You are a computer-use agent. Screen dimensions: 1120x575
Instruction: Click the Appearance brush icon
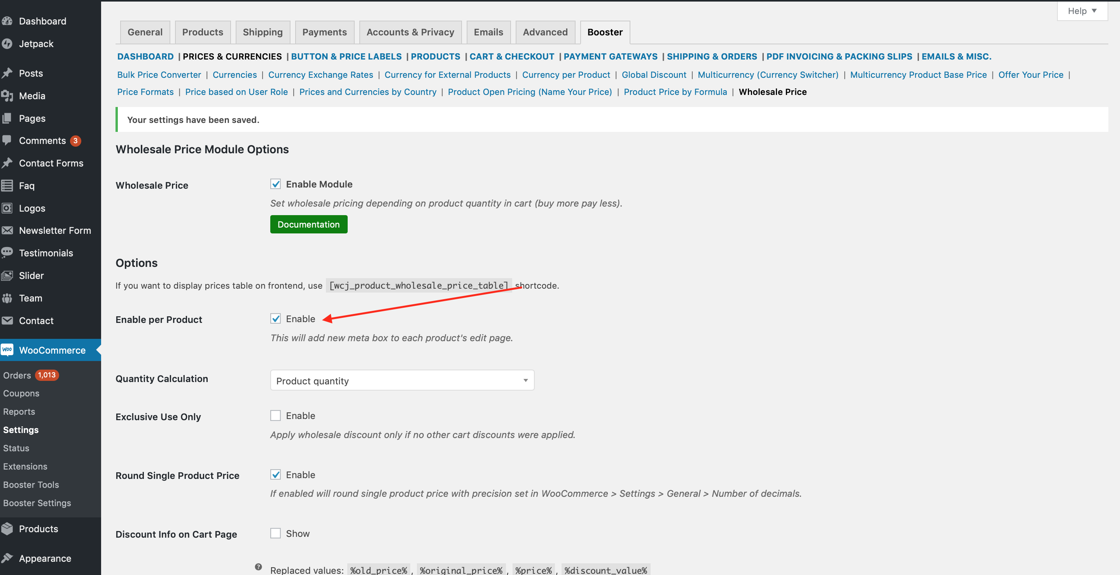[7, 558]
